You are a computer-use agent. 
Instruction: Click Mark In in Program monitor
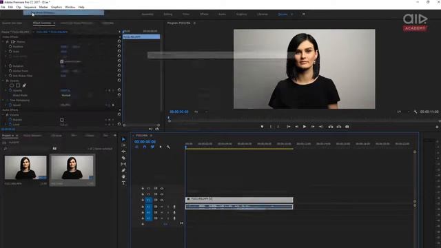271,127
